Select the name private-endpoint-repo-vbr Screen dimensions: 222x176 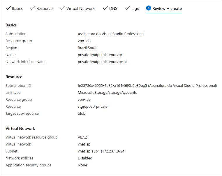[100, 55]
